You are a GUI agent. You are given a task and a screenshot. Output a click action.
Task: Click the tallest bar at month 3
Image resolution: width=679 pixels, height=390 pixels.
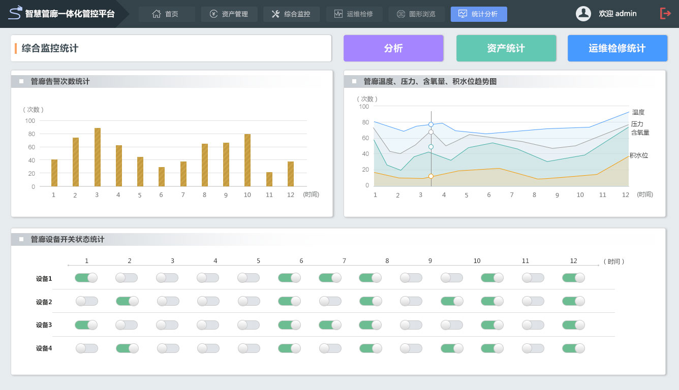click(x=98, y=157)
